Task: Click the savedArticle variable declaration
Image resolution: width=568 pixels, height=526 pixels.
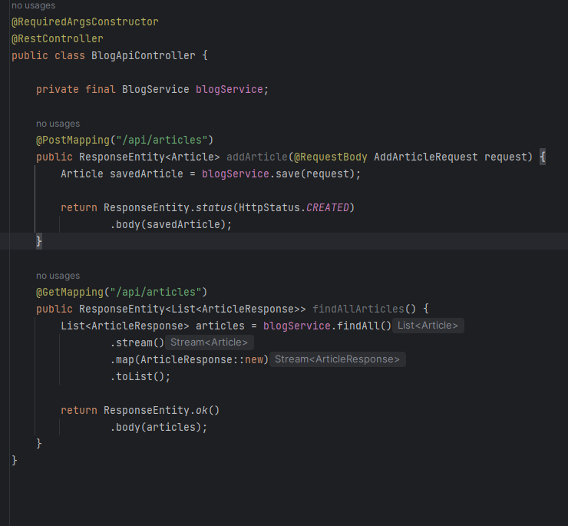Action: pos(147,174)
